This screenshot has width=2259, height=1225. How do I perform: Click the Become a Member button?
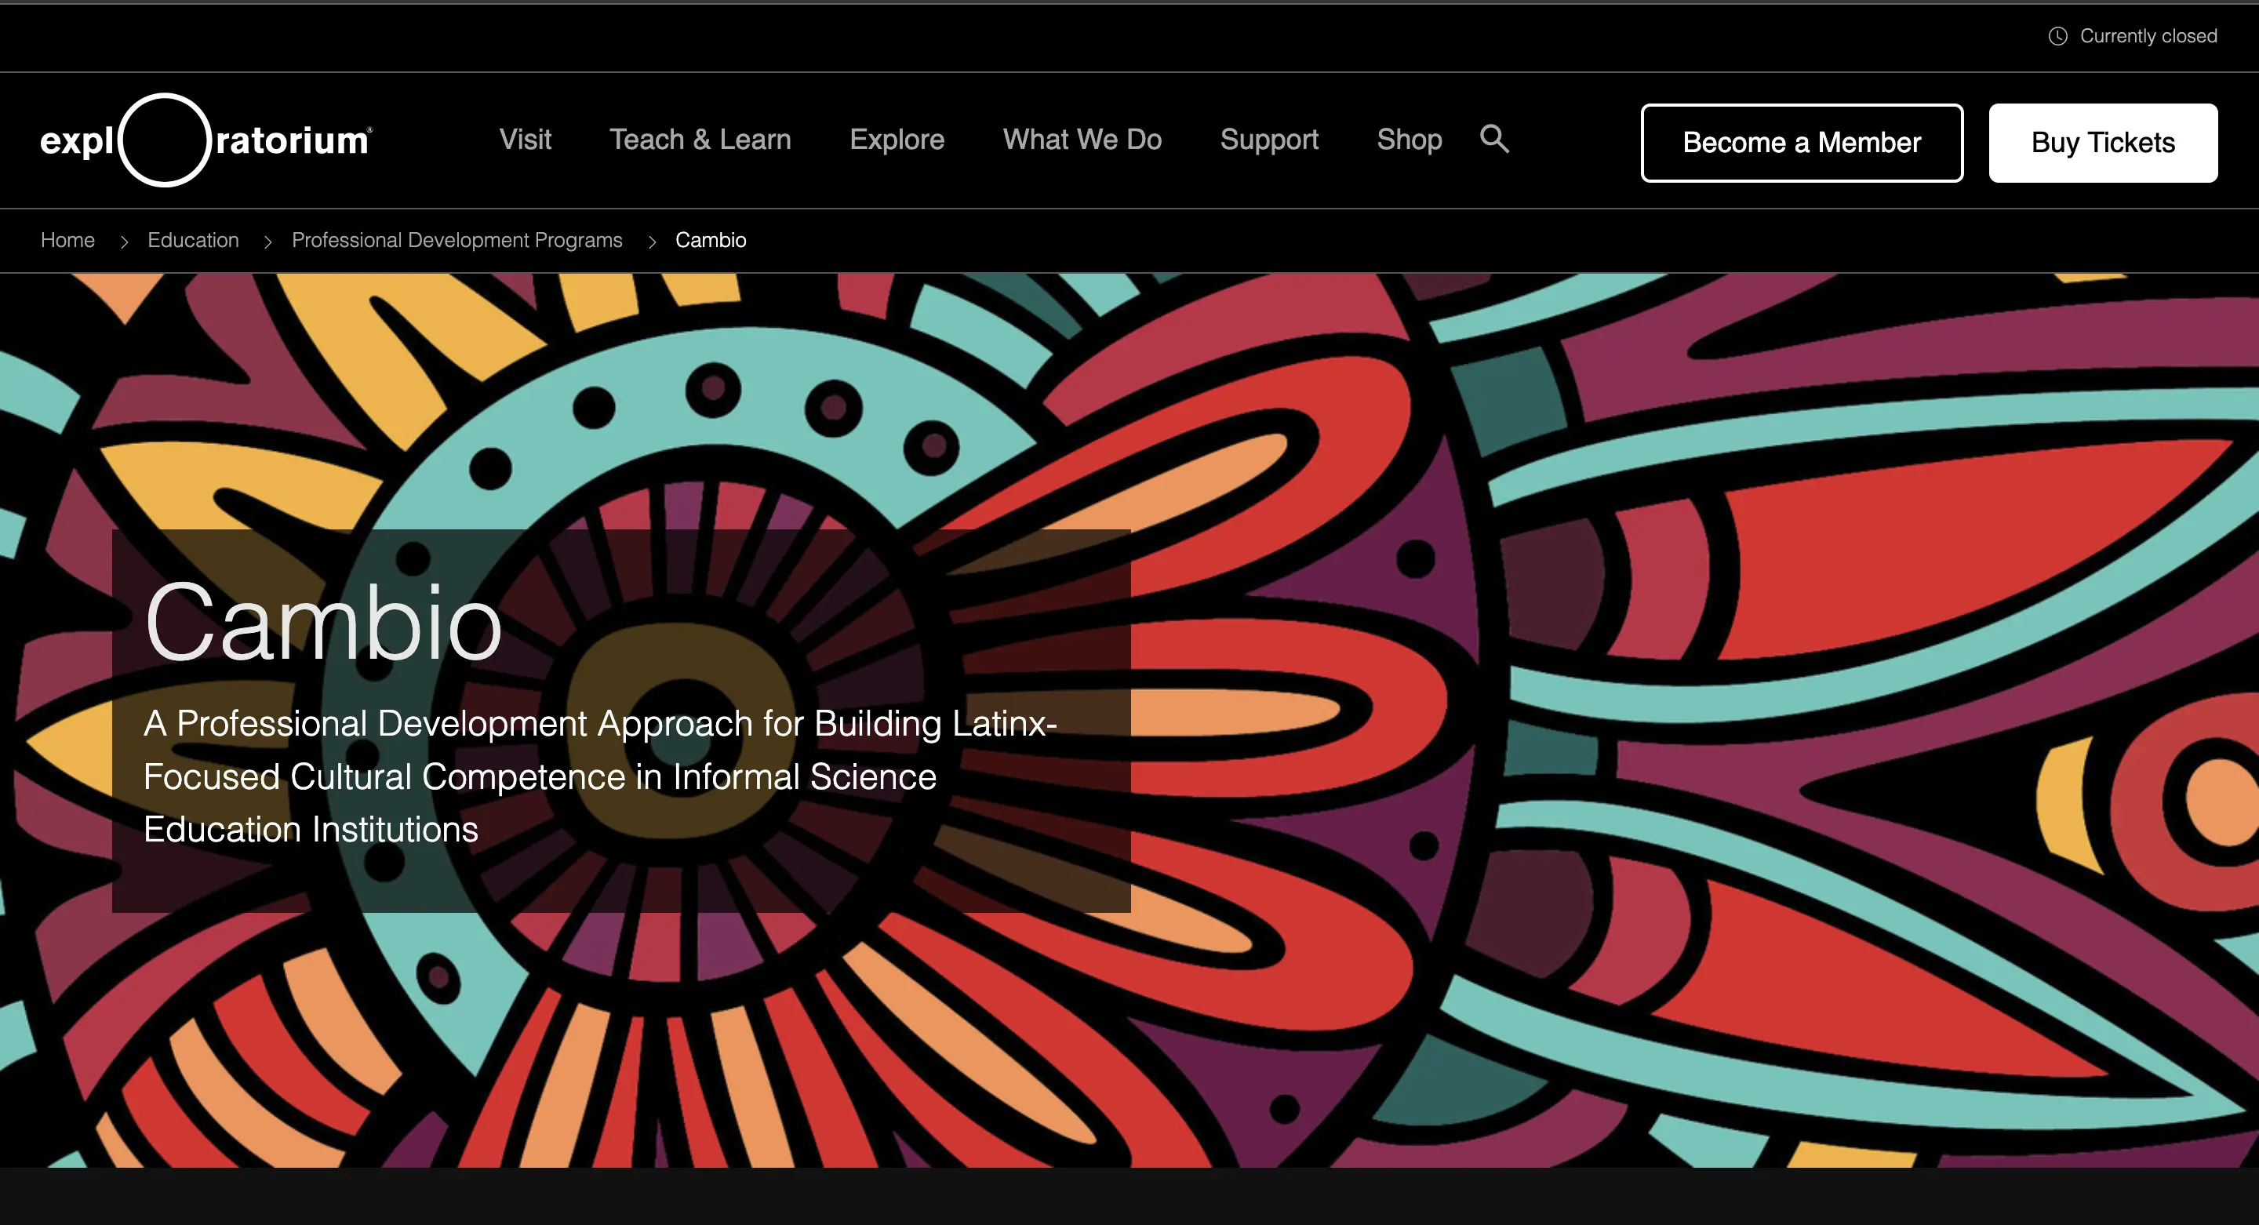(1801, 143)
